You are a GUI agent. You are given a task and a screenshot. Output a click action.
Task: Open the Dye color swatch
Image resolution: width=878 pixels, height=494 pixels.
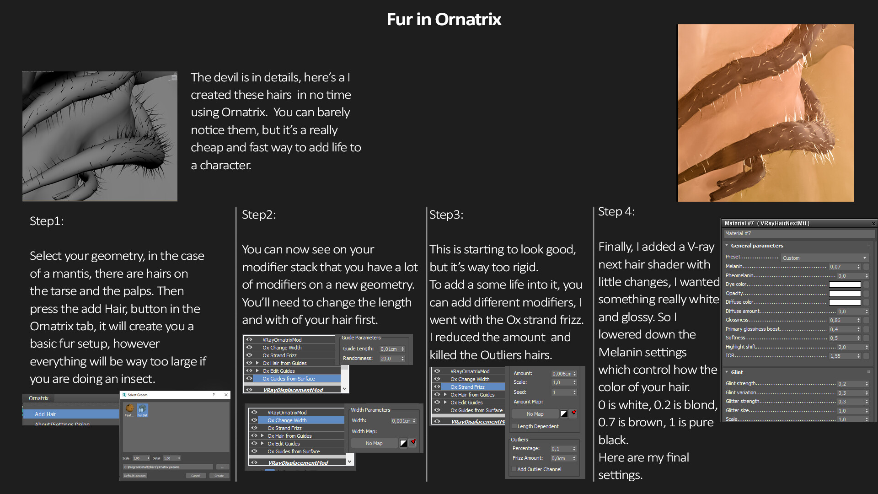pos(845,285)
